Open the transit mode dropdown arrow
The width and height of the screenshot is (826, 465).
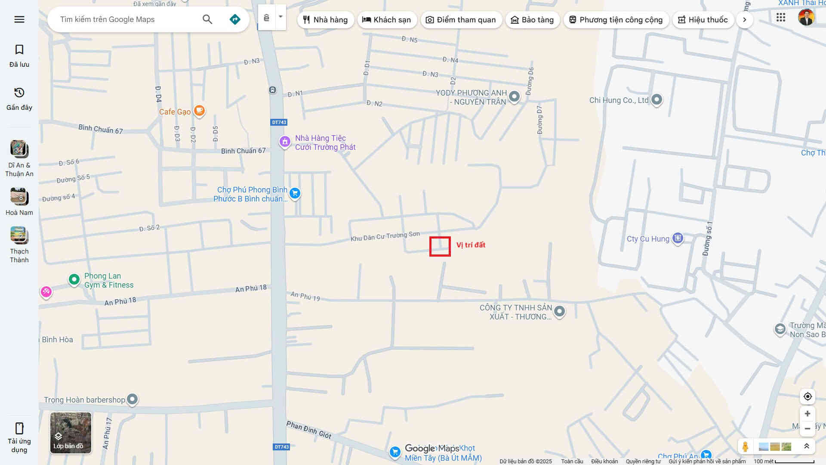click(x=280, y=17)
